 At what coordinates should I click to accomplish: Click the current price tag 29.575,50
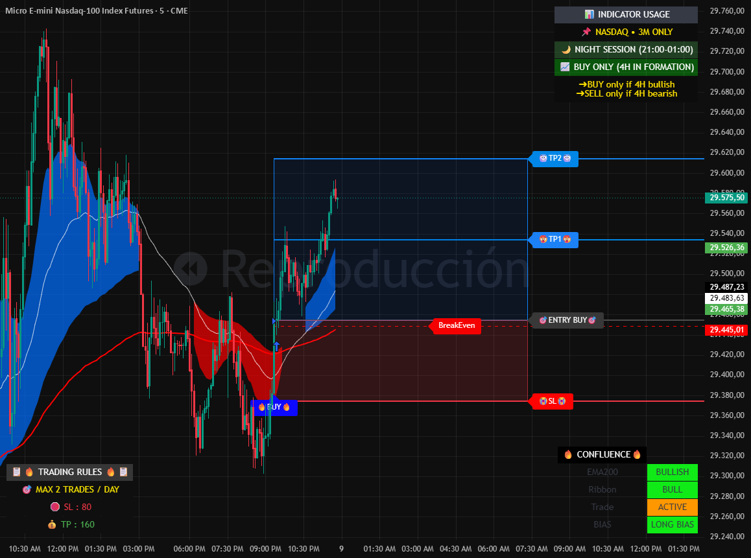click(726, 198)
